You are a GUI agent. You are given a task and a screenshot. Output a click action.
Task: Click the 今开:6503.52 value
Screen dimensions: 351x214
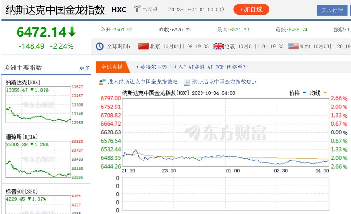[x=123, y=30]
